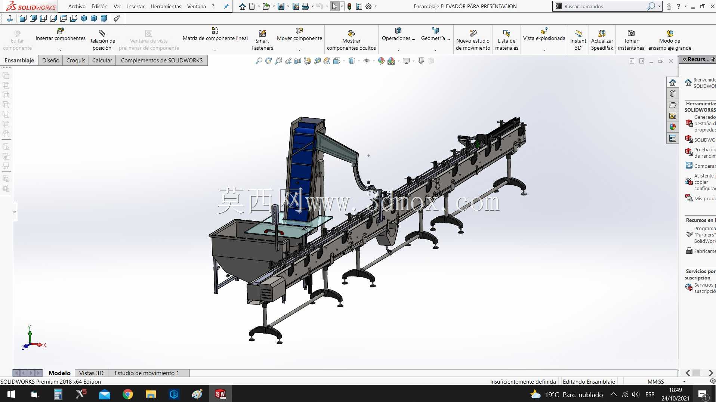Viewport: 716px width, 402px height.
Task: Switch to the Vistas 3D tab
Action: (x=91, y=373)
